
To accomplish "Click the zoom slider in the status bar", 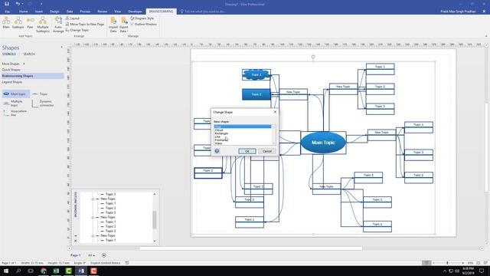I will pyautogui.click(x=447, y=263).
